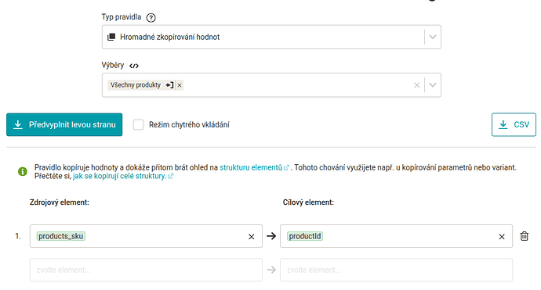This screenshot has height=290, width=541.
Task: Clear all selections in Výběry field
Action: 417,85
